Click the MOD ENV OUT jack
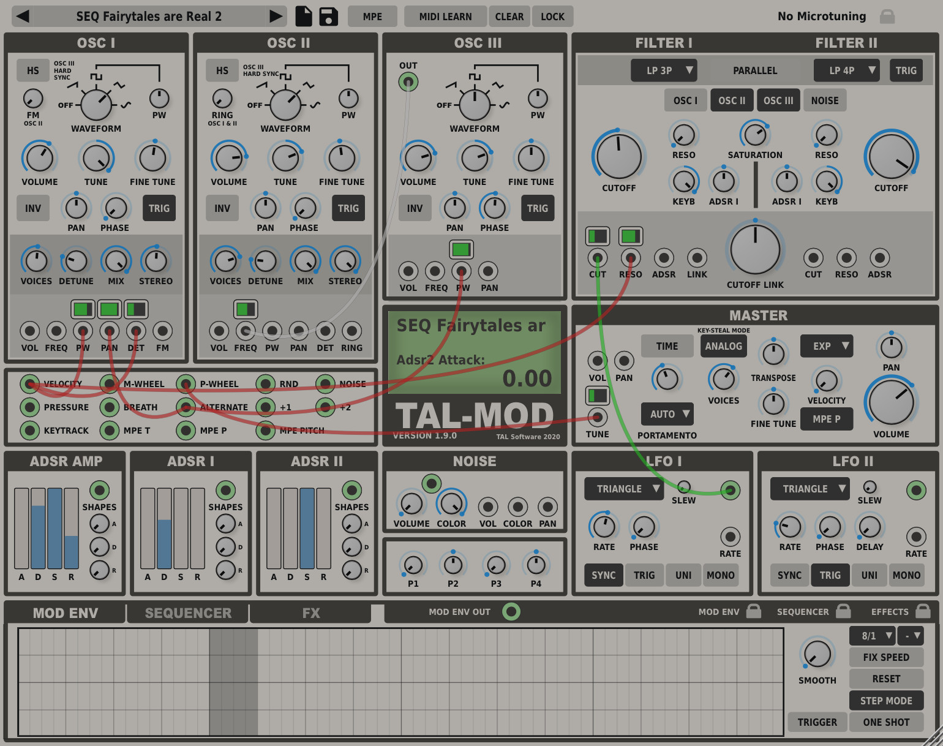 [511, 611]
